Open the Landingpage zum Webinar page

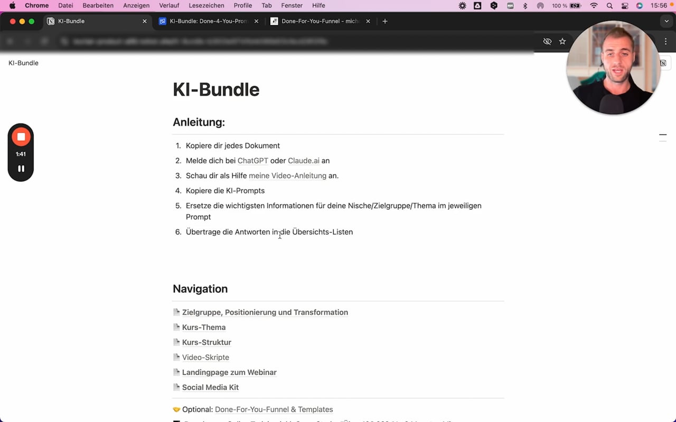click(229, 372)
